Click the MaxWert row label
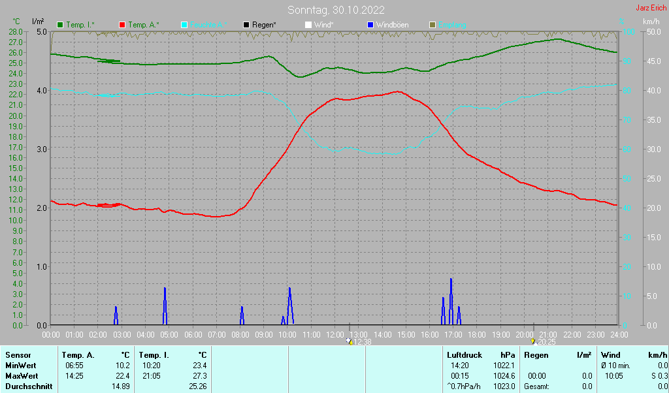The height and width of the screenshot is (393, 669). point(22,377)
